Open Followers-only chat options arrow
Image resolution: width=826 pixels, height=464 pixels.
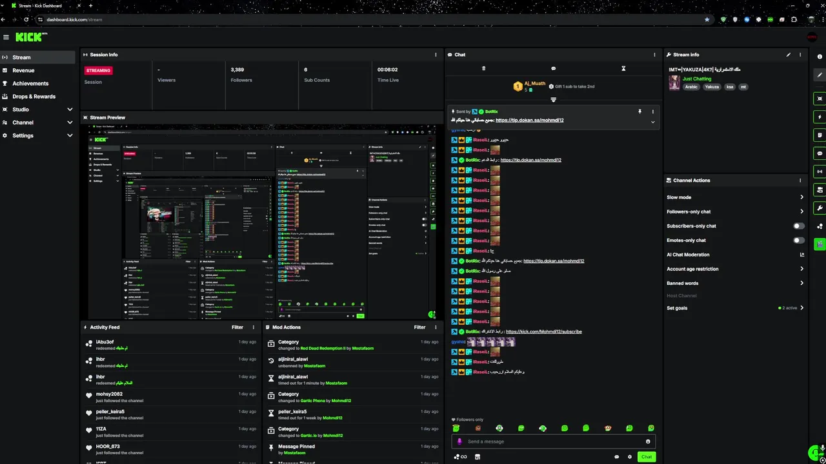point(801,211)
